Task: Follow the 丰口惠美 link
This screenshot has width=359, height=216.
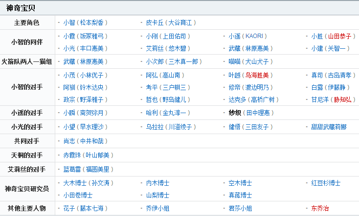Action: [x=92, y=48]
